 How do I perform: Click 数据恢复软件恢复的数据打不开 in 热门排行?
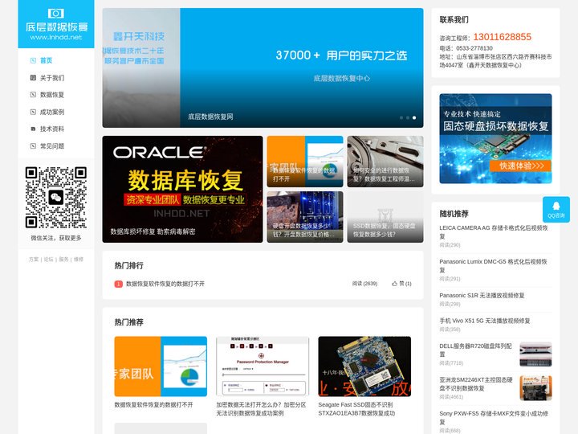165,284
